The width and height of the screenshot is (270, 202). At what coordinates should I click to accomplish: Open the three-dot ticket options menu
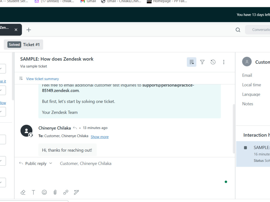(x=224, y=62)
